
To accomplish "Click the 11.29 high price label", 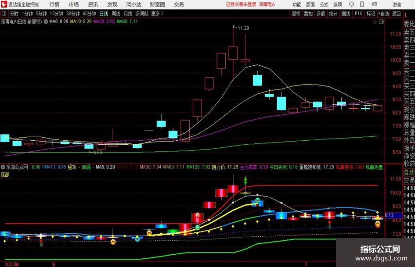I will click(x=243, y=28).
